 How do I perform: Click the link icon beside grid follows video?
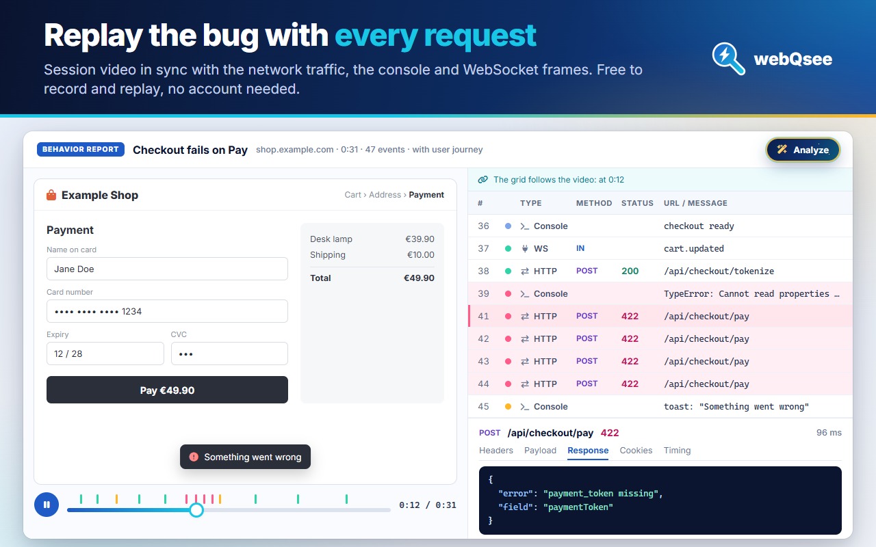click(x=482, y=180)
